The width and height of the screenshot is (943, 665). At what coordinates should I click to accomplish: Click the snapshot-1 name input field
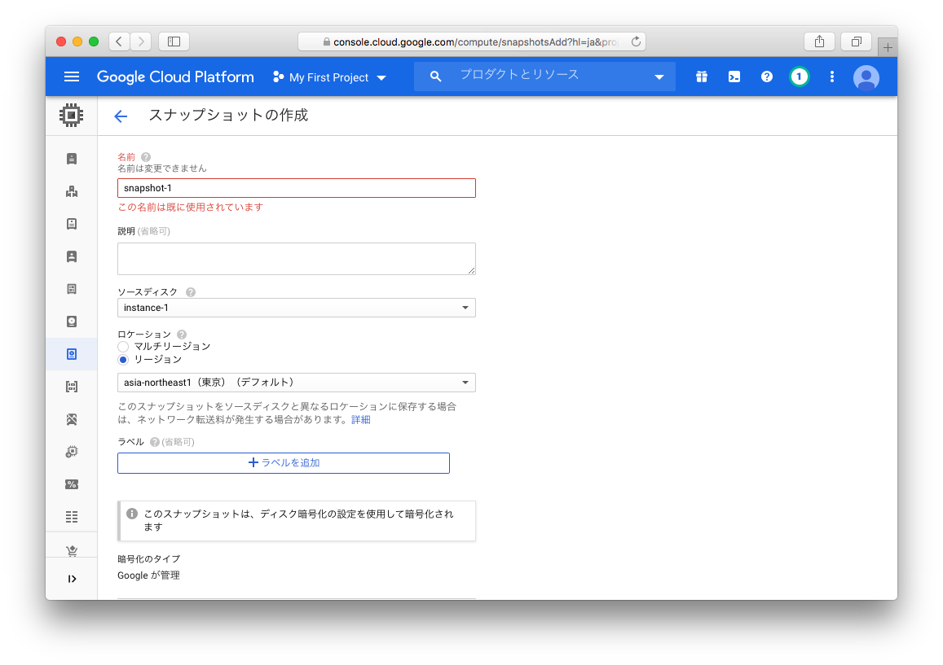pos(297,188)
